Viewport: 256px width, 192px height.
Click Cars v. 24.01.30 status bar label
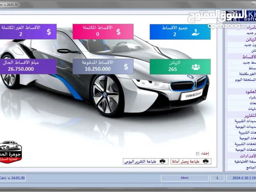coord(12,178)
